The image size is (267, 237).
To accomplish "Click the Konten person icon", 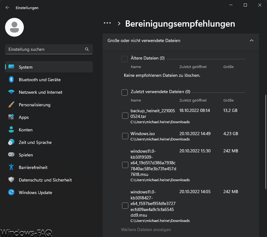I will pyautogui.click(x=11, y=130).
